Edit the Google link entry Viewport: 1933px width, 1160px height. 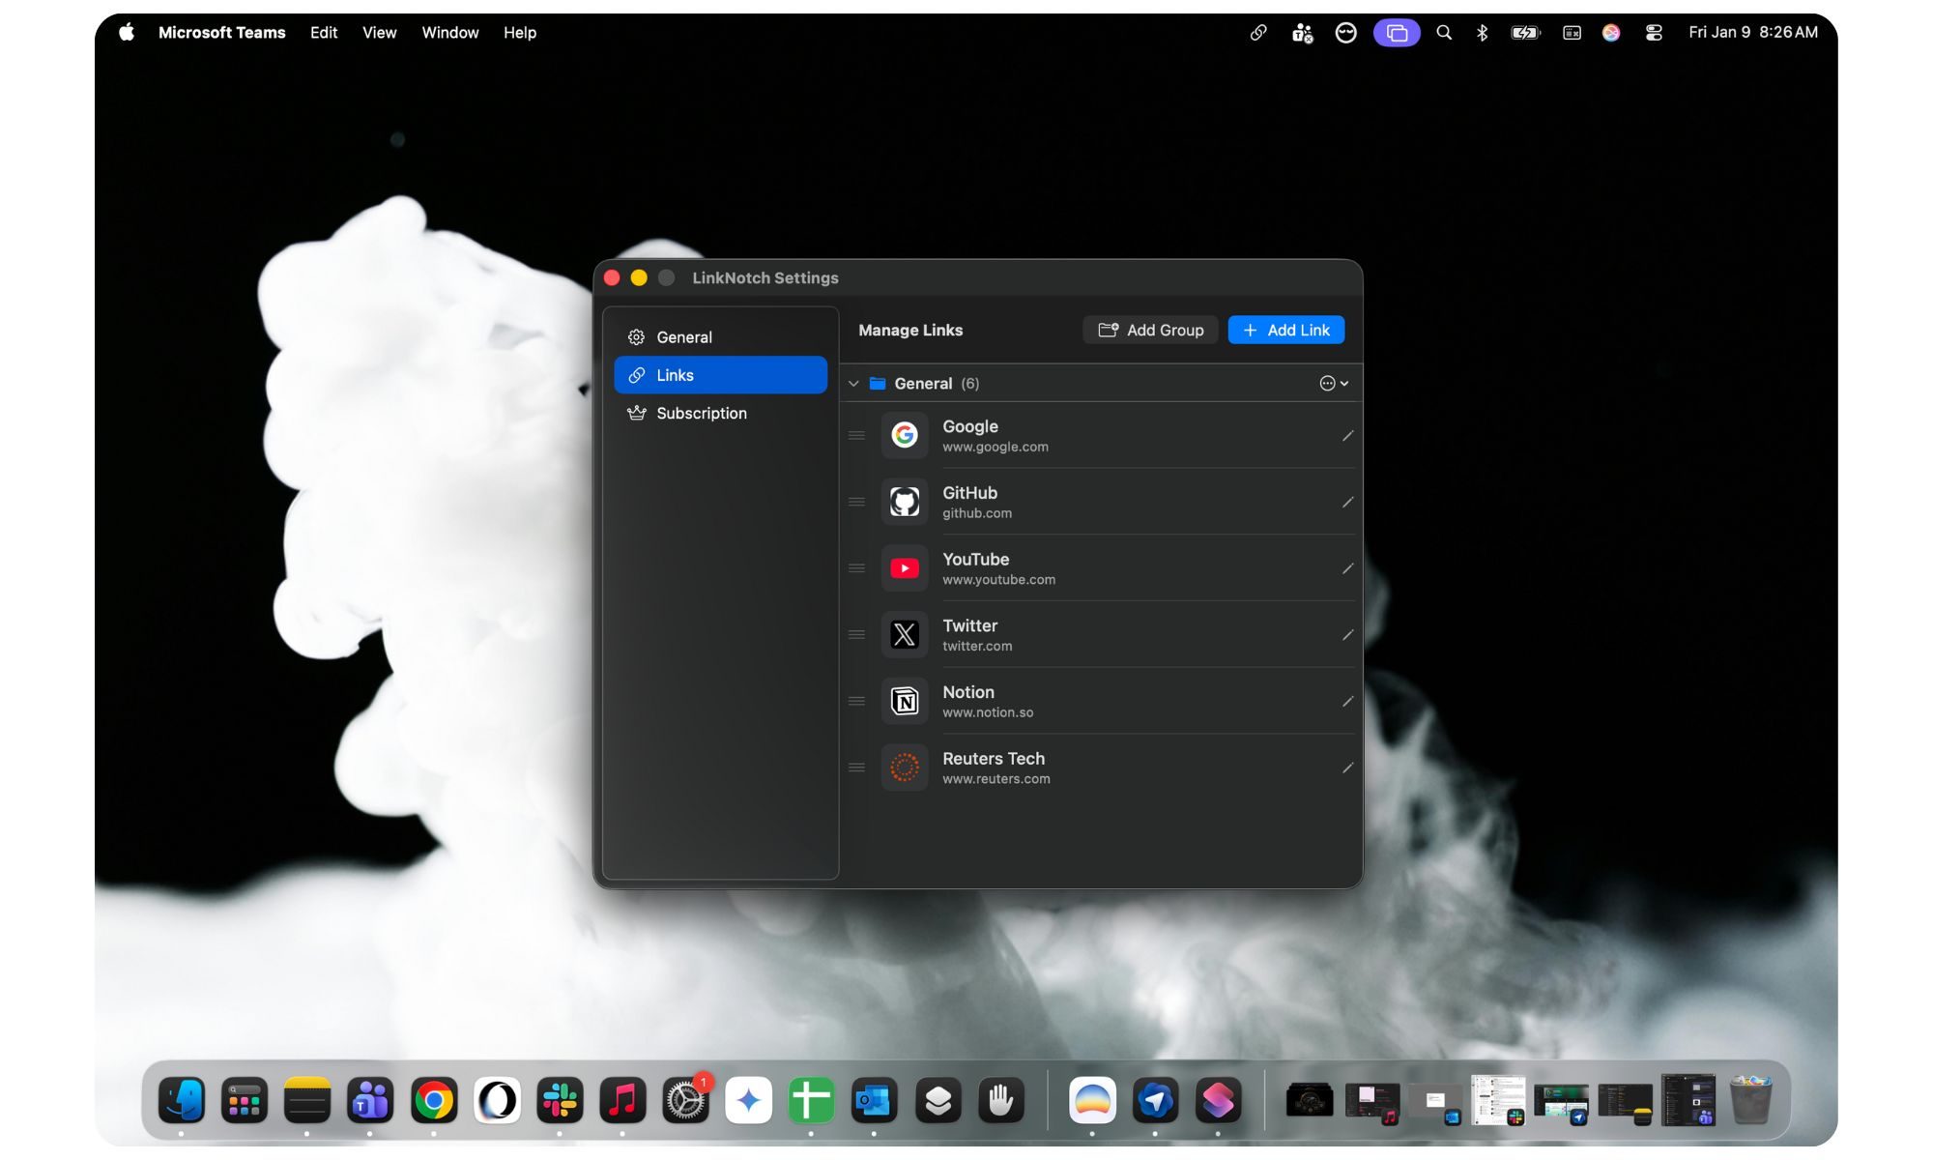[x=1347, y=435]
